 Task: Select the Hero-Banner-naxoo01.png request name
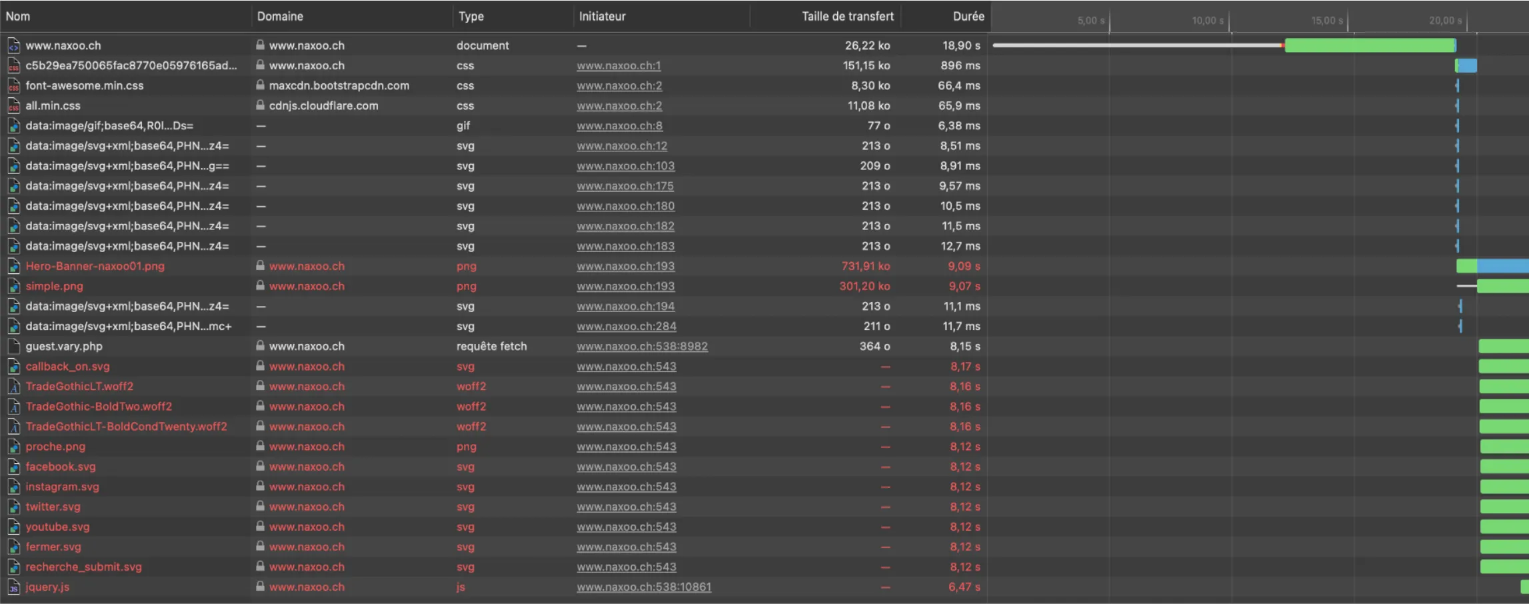[x=95, y=266]
